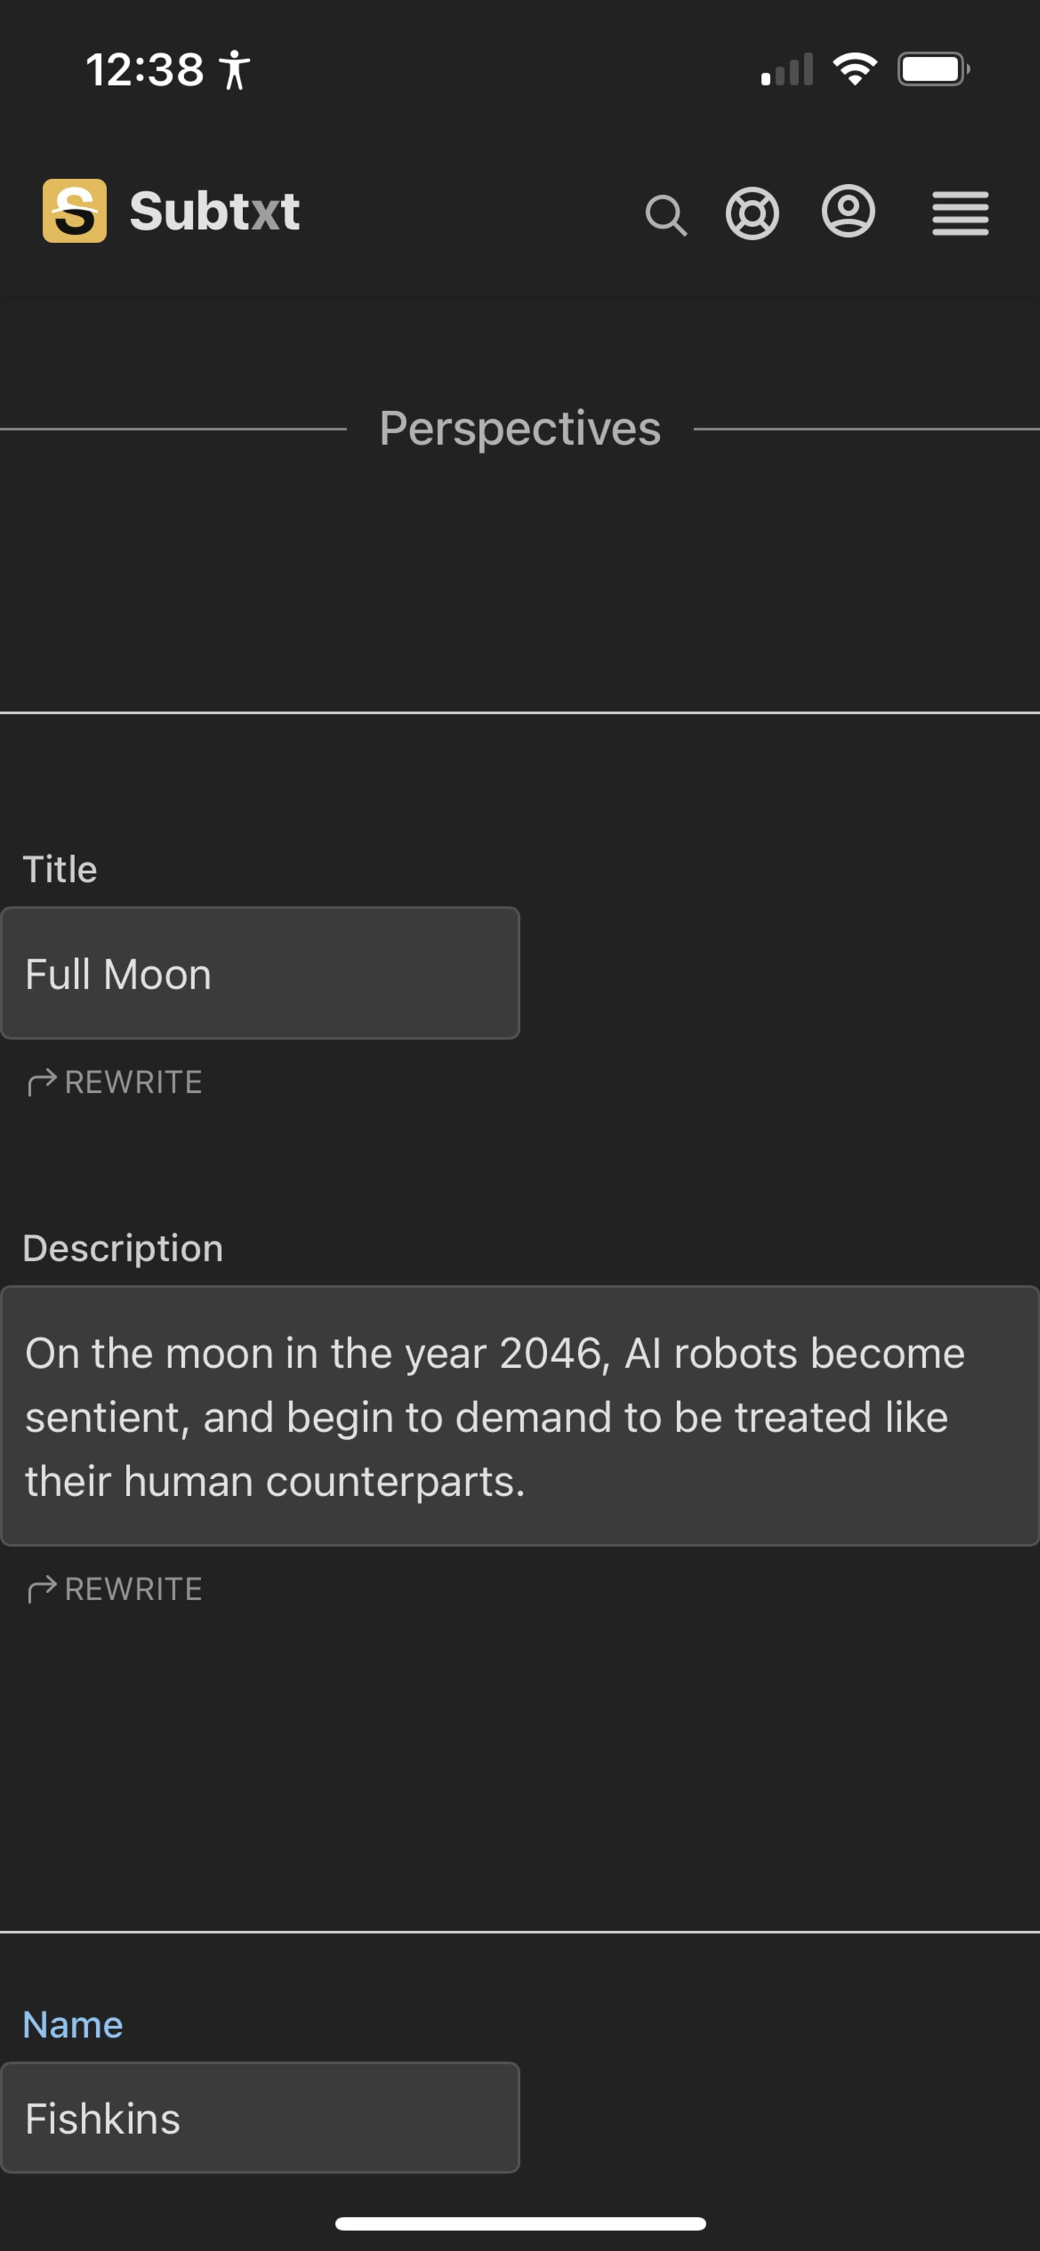
Task: Click the Subtxt brand name text
Action: point(215,211)
